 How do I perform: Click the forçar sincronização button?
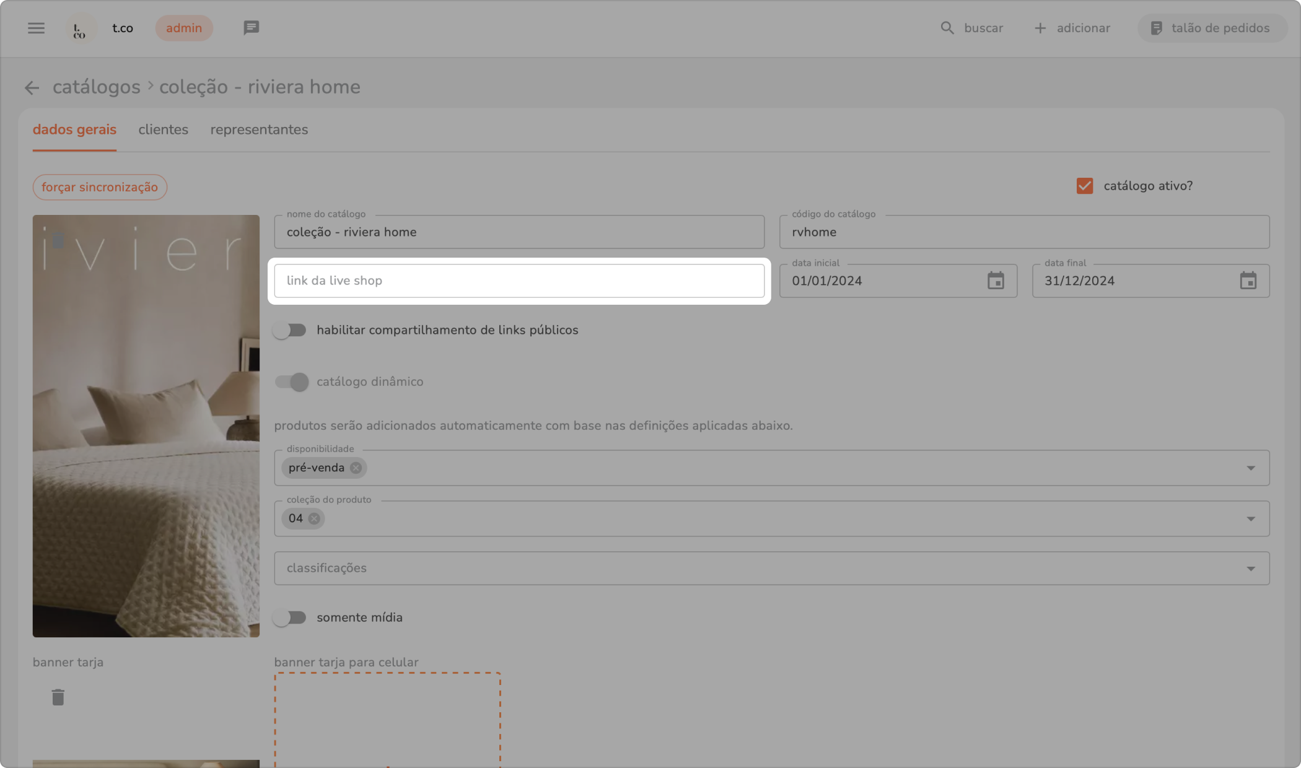pos(100,187)
